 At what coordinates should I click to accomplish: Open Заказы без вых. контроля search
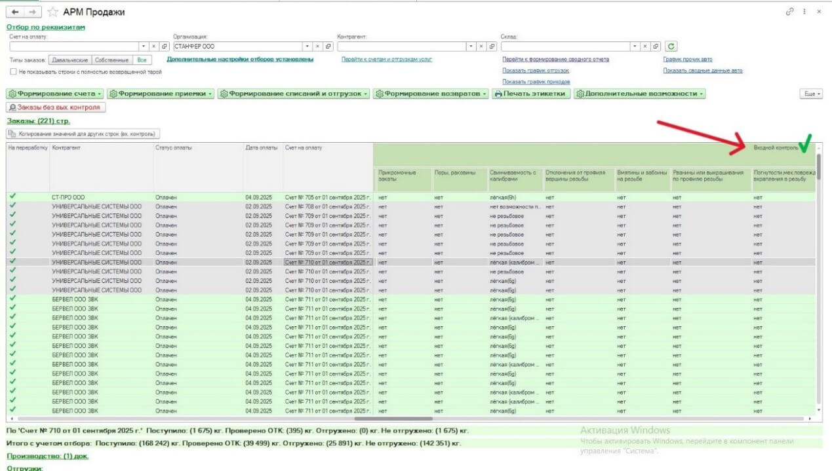56,107
